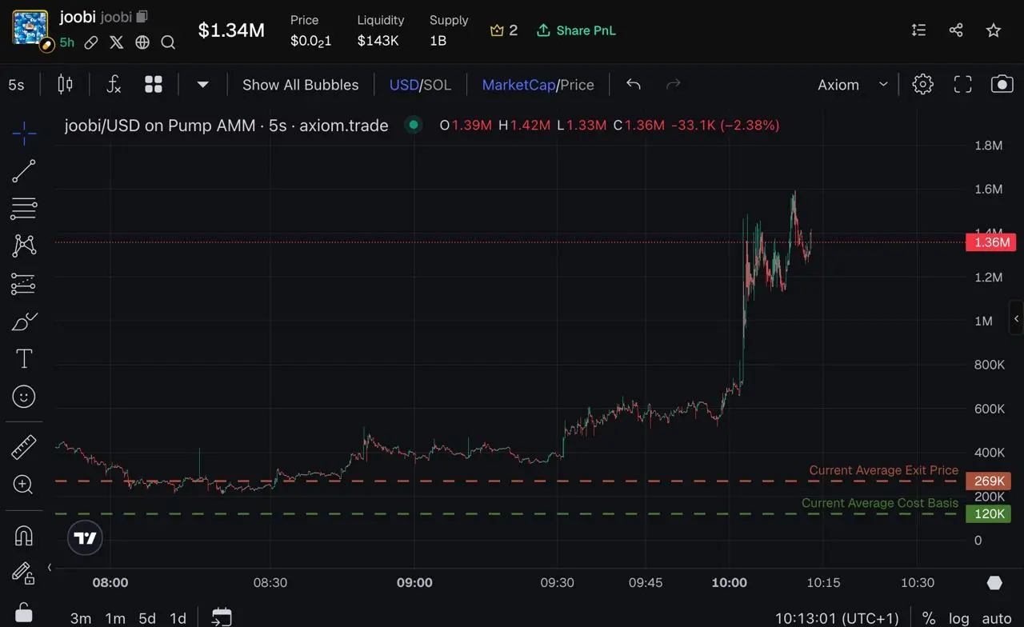Favorite the token with the star icon
The height and width of the screenshot is (627, 1024).
994,30
